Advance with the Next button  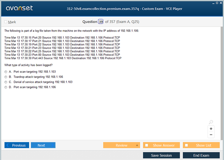tap(43, 145)
